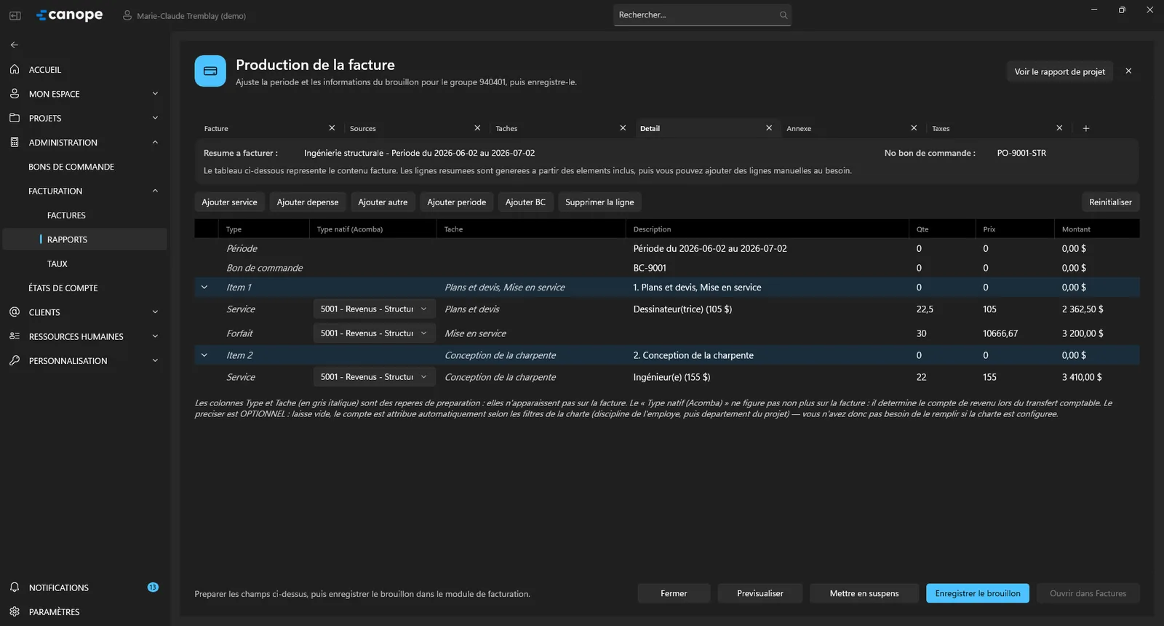Expand the CLIENTS chevron
Screen dimensions: 1164x626
point(155,312)
